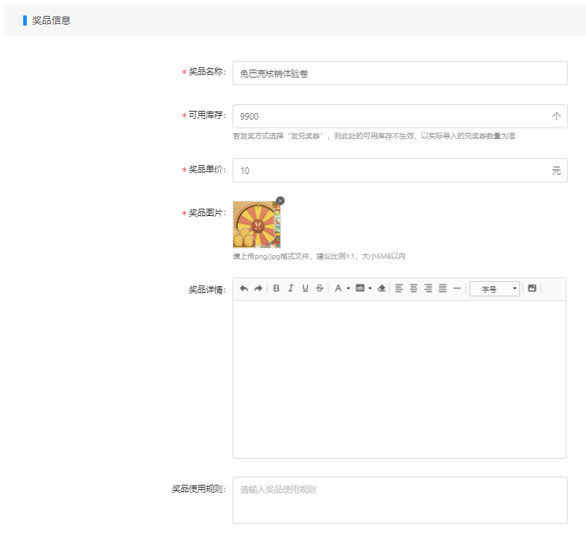The width and height of the screenshot is (586, 542).
Task: Click the uploaded prize image thumbnail
Action: 256,225
